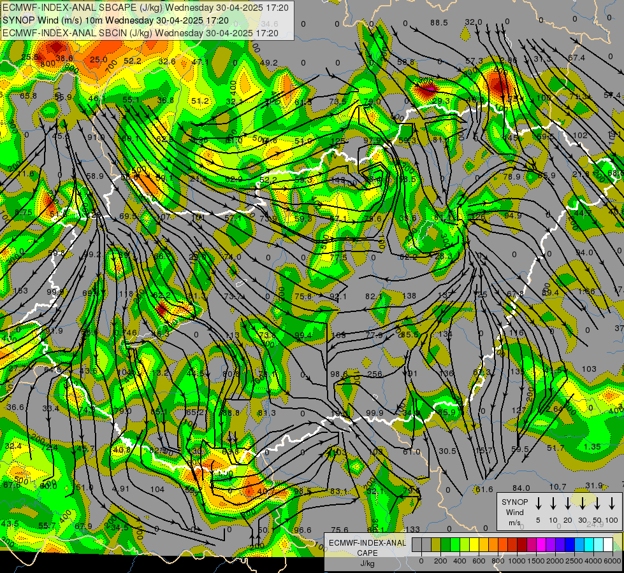Click the 25.0 value on the map

(x=98, y=59)
